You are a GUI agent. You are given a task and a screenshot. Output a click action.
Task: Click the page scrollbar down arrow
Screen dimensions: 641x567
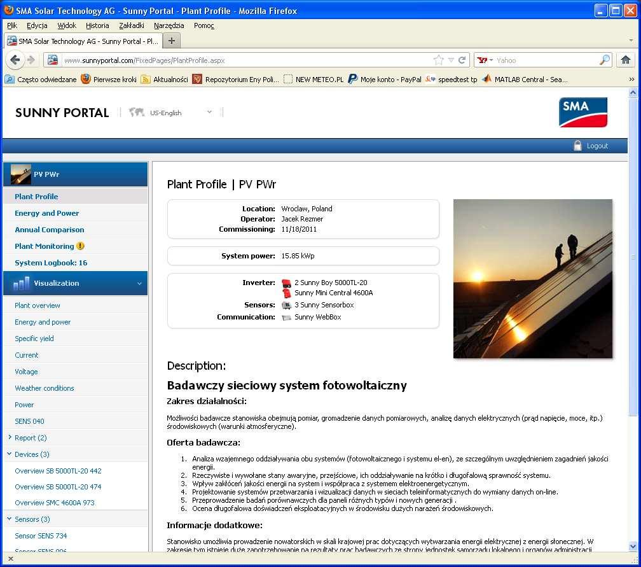633,547
